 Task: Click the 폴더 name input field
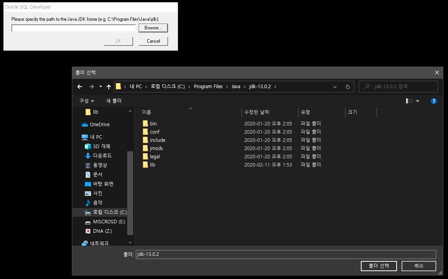tap(286, 254)
